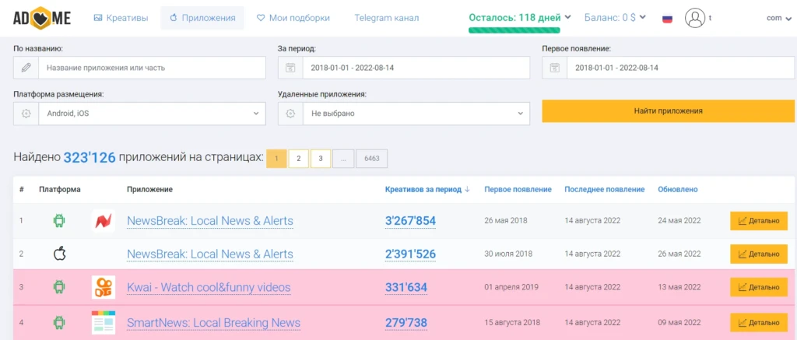Screen dimensions: 797x340
Task: Click the app name search field
Action: point(152,68)
